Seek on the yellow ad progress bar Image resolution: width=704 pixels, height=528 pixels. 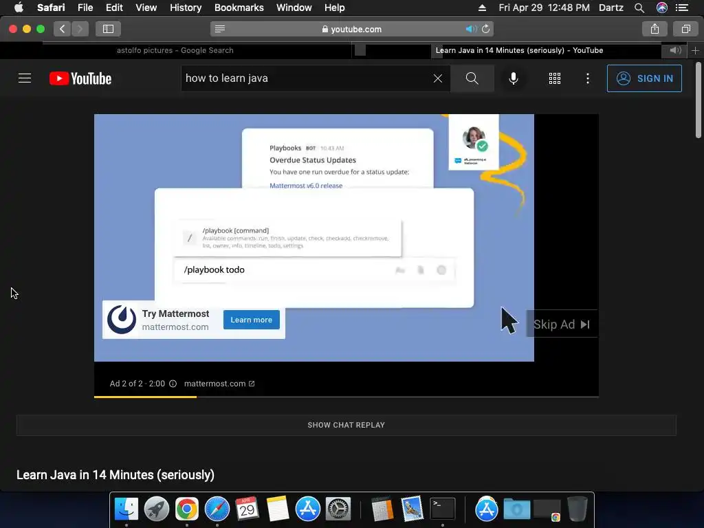click(346, 397)
